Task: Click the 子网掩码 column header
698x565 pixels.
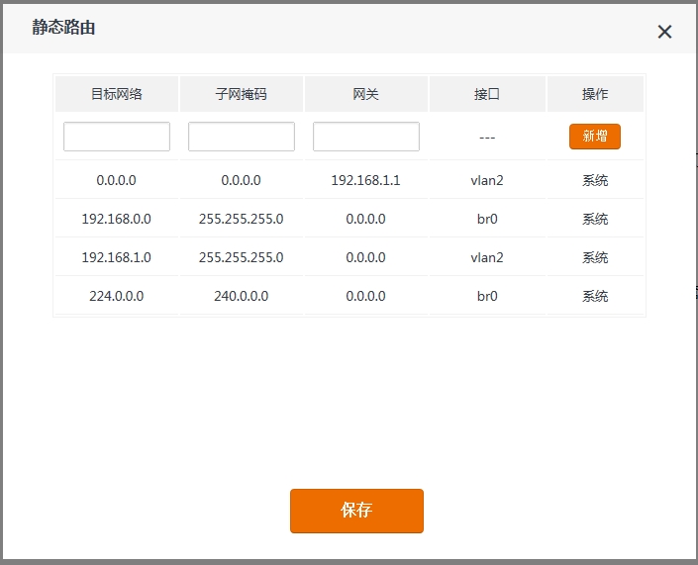Action: pos(242,94)
